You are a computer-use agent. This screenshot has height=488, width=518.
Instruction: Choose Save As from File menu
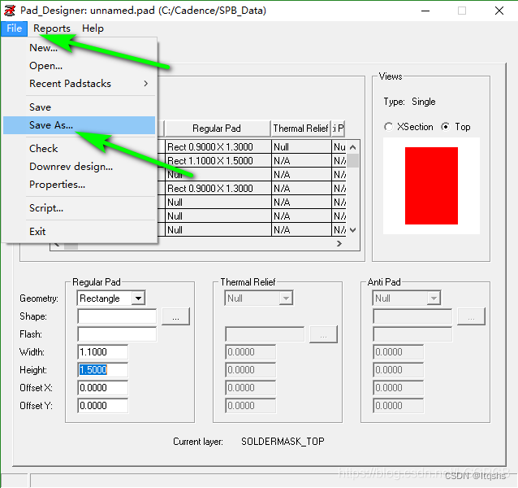coord(51,125)
